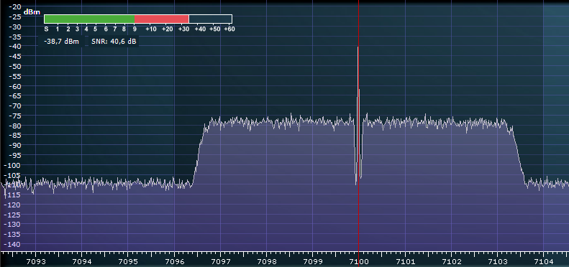The image size is (569, 267).
Task: Click the -40 level axis label
Action: [x=15, y=47]
